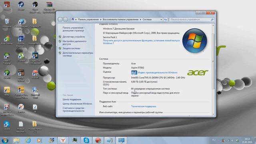Open the new text document on desktop
Viewport: 256px width, 144px height.
[x=21, y=127]
